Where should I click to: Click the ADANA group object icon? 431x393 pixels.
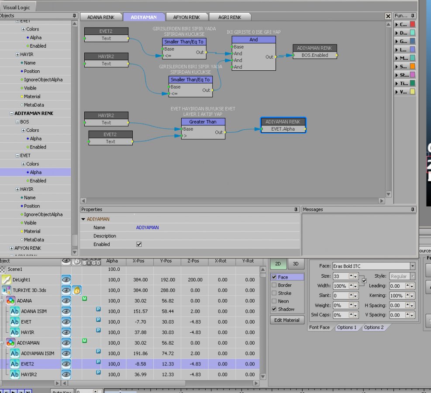coord(11,301)
